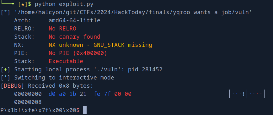Select 'NX unknown - GNU_STACK missing' text
Screen dimensions: 273x115
coord(100,45)
